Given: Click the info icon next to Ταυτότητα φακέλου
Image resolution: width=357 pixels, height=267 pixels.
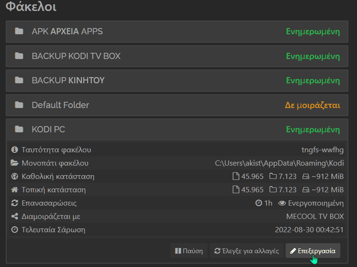Looking at the screenshot, I should coord(15,149).
